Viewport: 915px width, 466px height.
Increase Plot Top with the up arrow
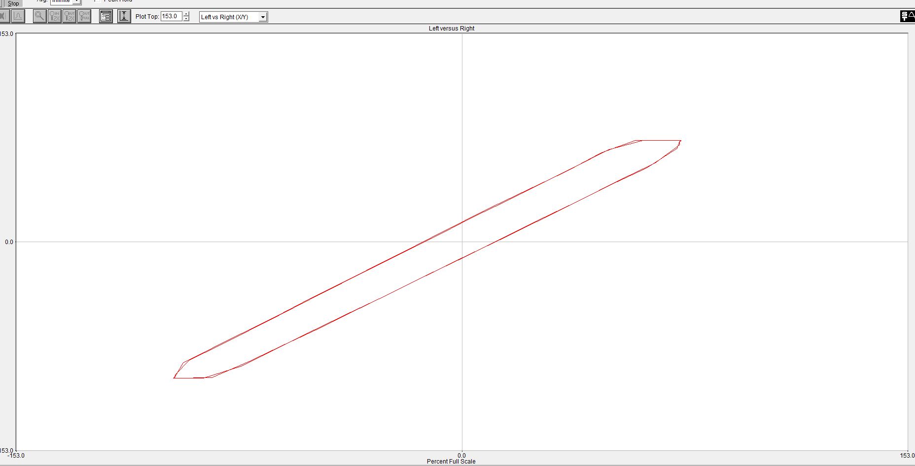point(186,14)
